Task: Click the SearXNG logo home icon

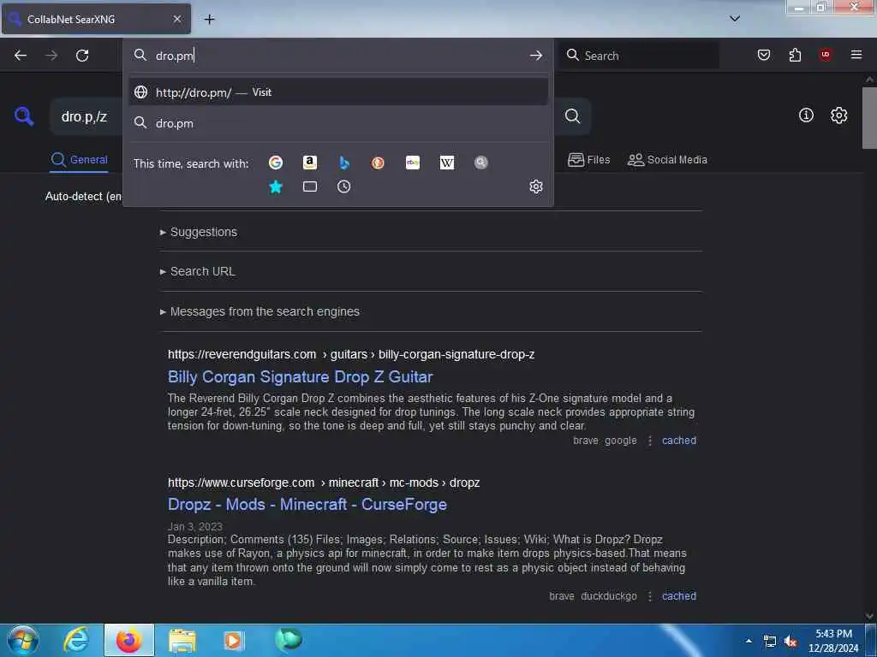Action: pos(24,116)
